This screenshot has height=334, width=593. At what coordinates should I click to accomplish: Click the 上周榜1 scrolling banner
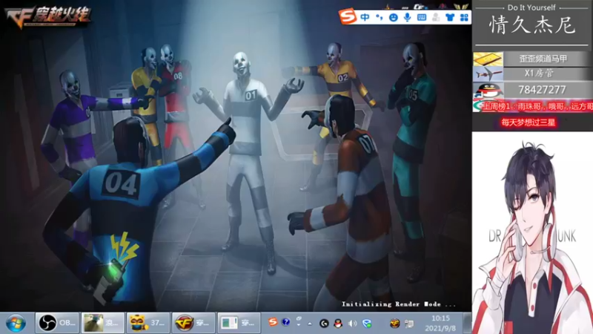pos(533,106)
